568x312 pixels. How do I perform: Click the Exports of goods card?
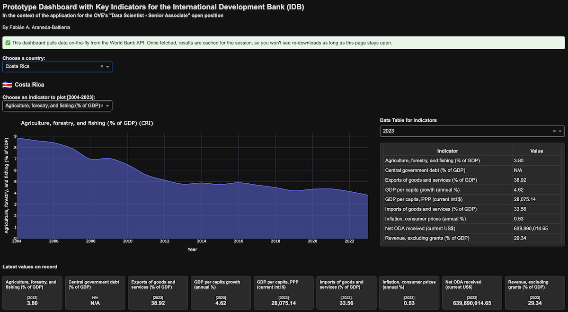coord(158,293)
